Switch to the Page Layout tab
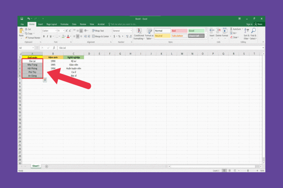Image resolution: width=283 pixels, height=188 pixels. [52, 24]
